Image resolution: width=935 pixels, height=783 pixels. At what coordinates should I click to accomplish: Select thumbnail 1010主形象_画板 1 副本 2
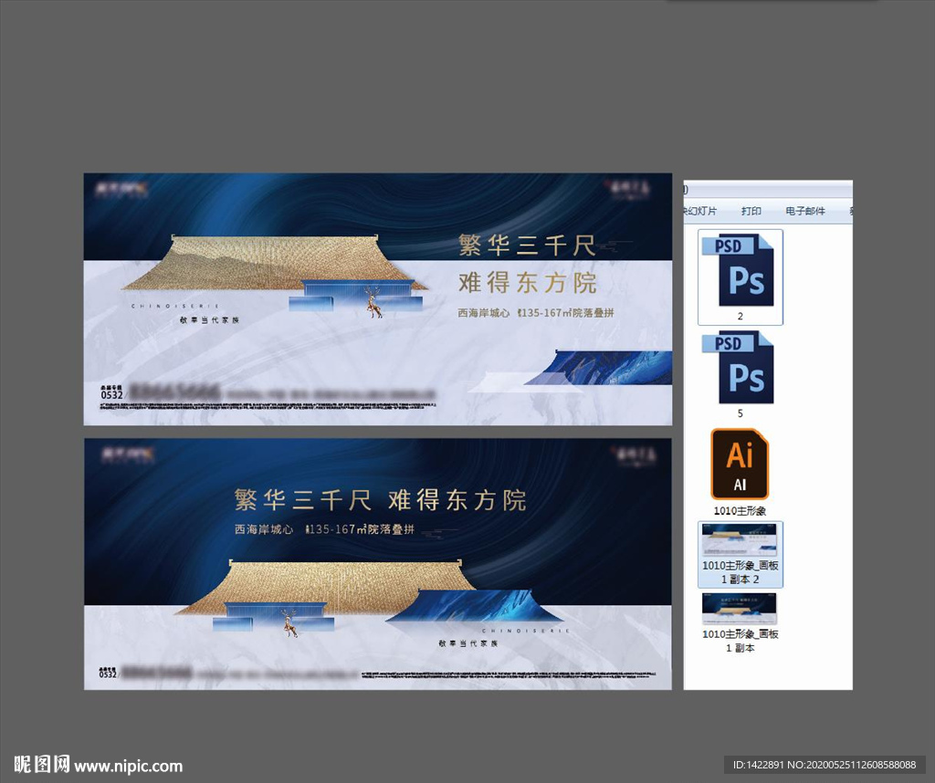740,554
